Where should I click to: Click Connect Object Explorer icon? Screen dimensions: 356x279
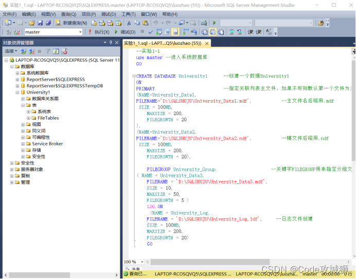click(x=23, y=51)
